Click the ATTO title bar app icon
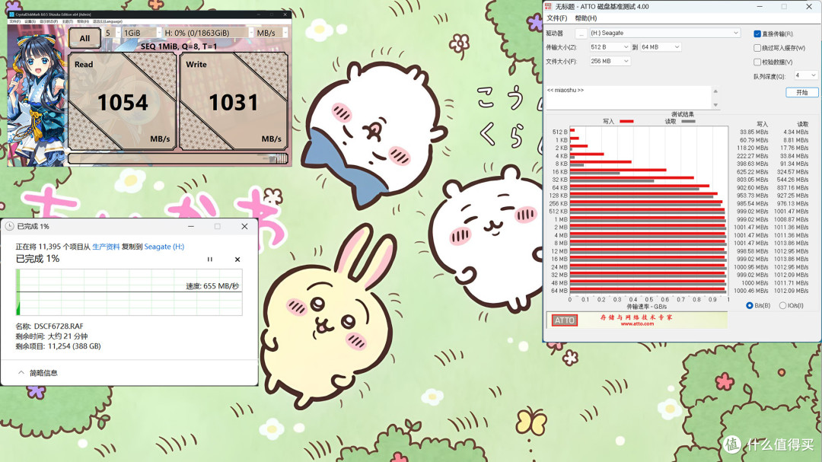Image resolution: width=822 pixels, height=462 pixels. point(548,6)
